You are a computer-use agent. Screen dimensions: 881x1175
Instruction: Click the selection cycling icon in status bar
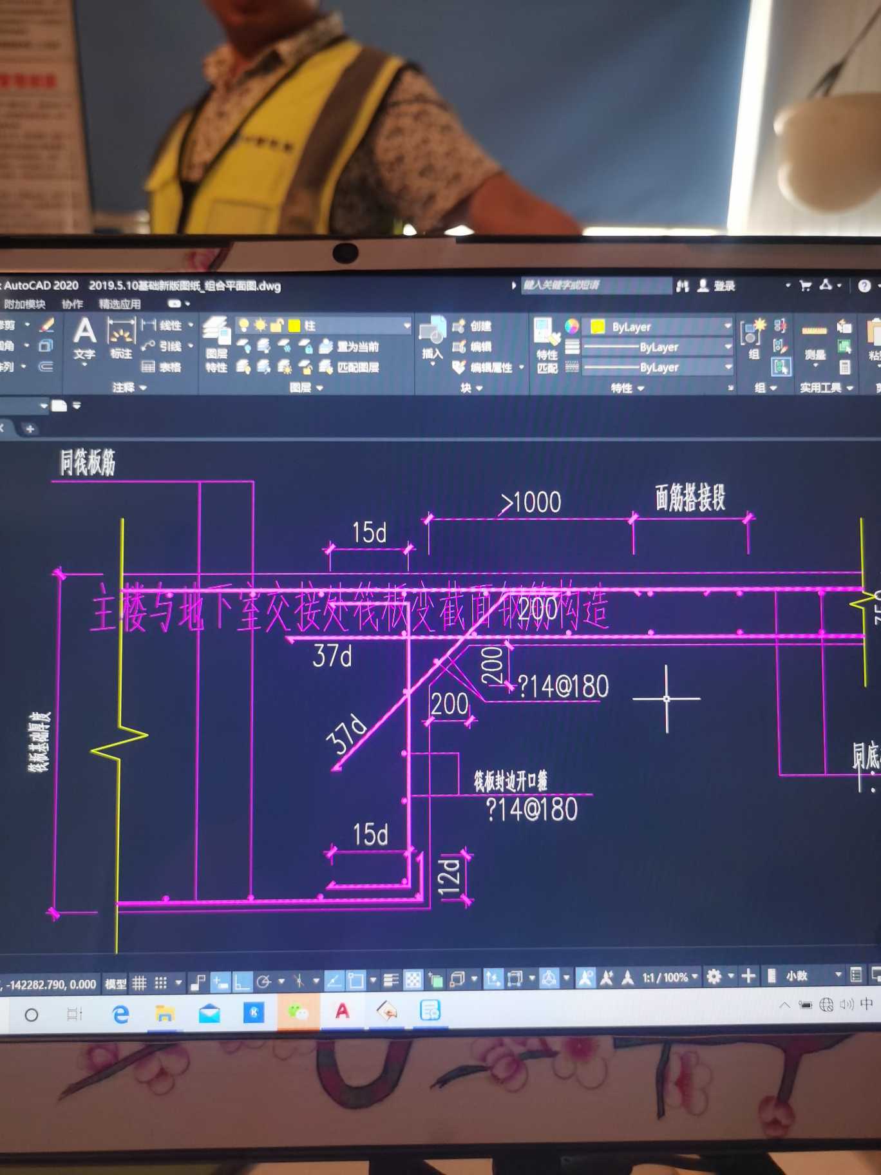[x=436, y=980]
